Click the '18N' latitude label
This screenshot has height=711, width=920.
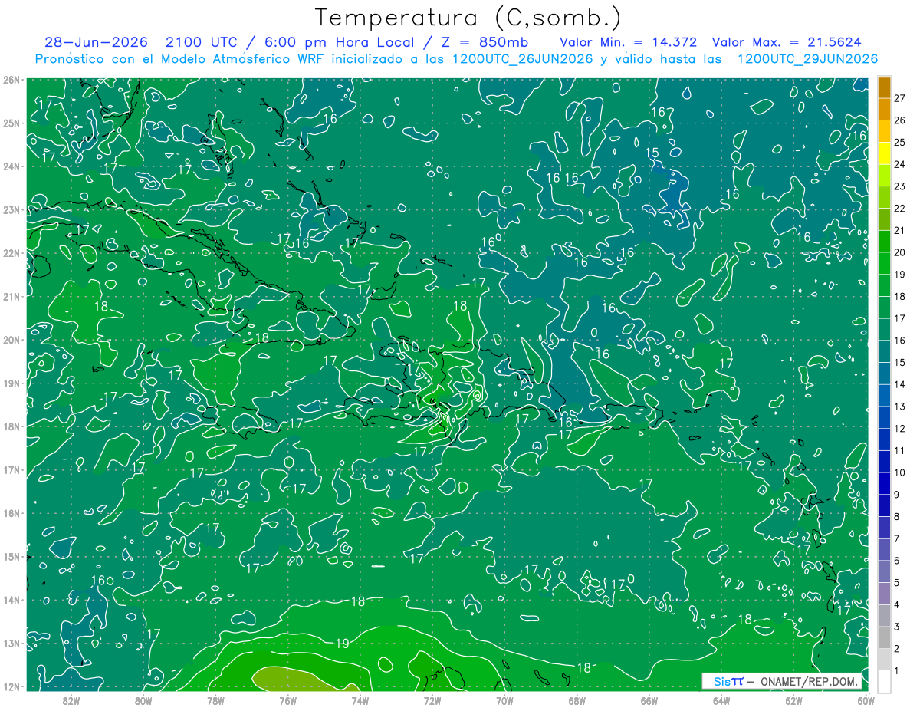pos(11,426)
